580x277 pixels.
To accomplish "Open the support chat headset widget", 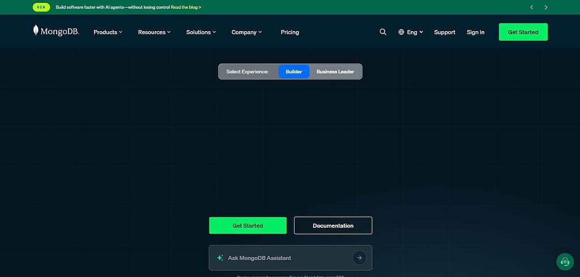I will [565, 262].
